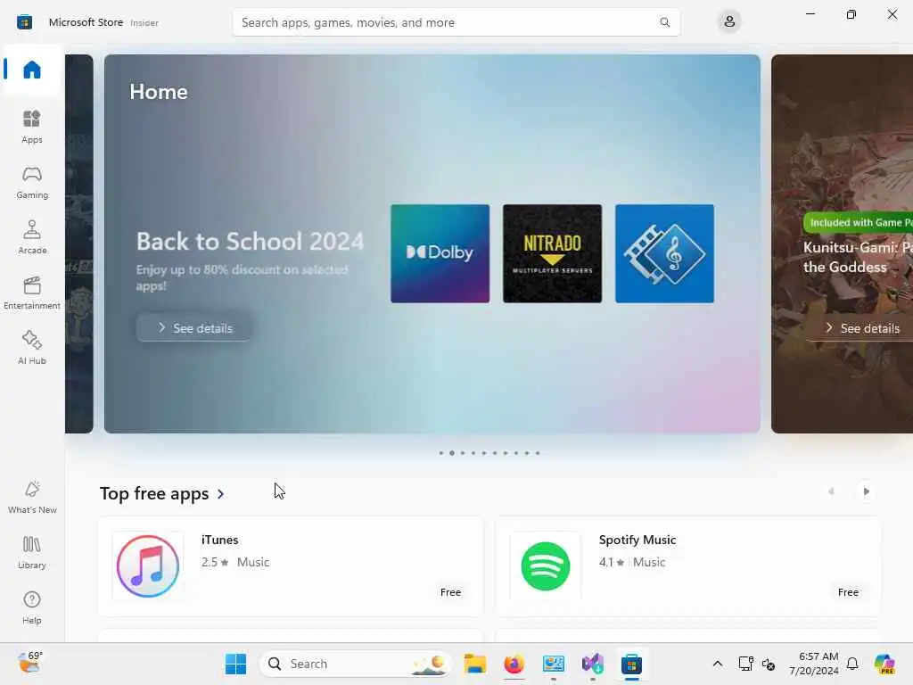Open Copilot preview icon in the taskbar

[884, 664]
